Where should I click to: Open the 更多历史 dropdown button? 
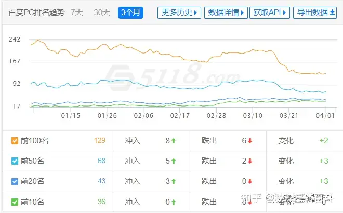point(179,12)
